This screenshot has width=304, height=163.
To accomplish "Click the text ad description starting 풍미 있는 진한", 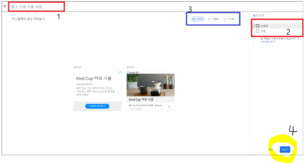I will click(96, 91).
